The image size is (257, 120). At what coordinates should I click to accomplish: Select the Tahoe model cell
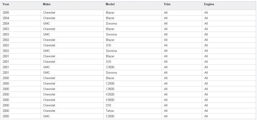click(109, 111)
